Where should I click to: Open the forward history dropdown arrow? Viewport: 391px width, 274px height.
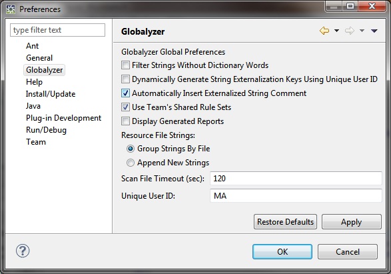click(x=362, y=31)
